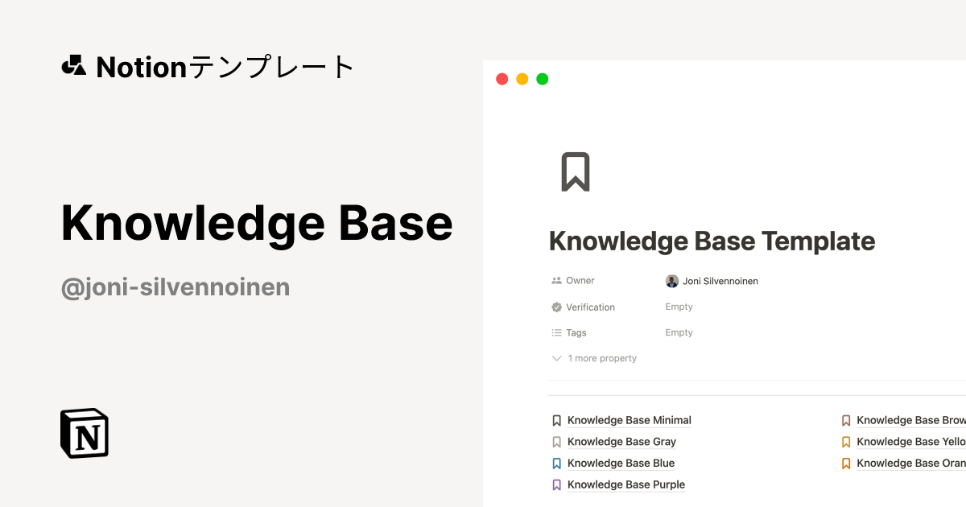
Task: Click Joni Silvennoinen's avatar
Action: [x=672, y=281]
